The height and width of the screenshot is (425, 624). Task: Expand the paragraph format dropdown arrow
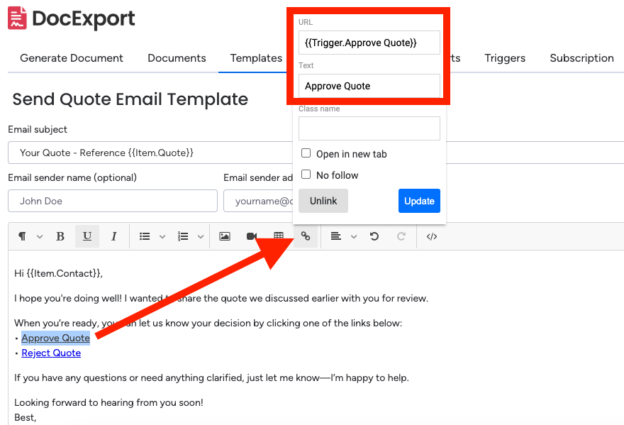tap(40, 237)
